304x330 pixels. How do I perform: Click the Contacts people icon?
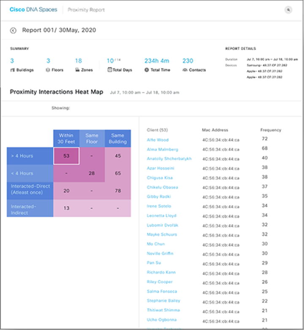pos(185,70)
